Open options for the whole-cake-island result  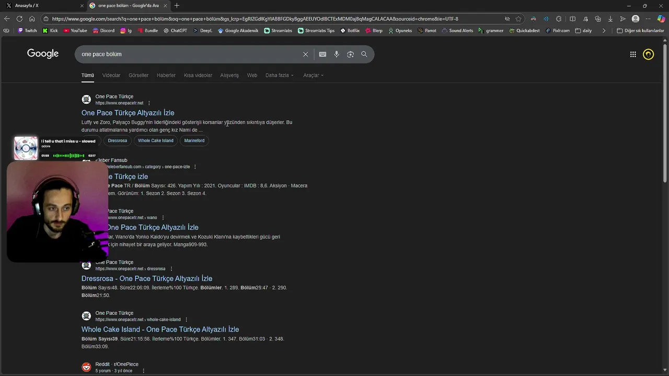(x=186, y=320)
